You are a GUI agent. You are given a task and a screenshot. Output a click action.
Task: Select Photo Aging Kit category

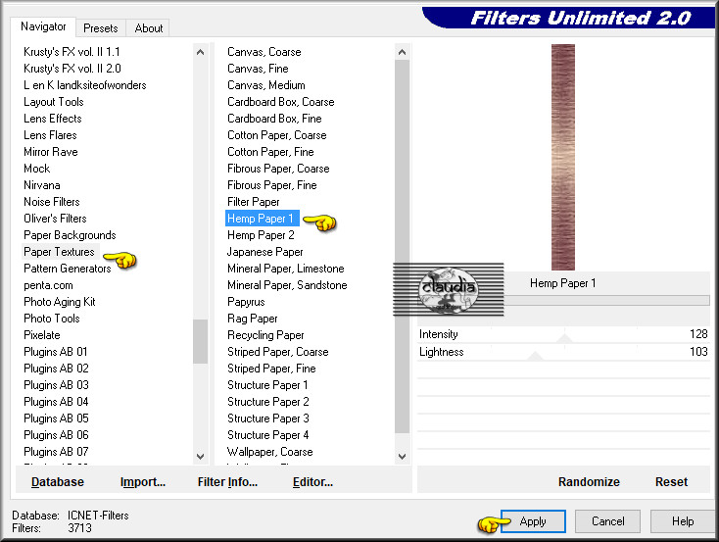click(x=60, y=302)
